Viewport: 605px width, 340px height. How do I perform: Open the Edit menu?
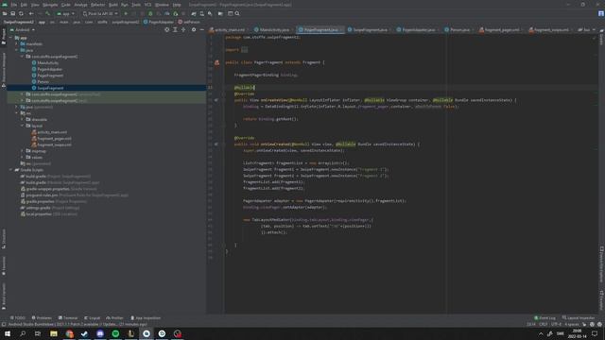[24, 5]
